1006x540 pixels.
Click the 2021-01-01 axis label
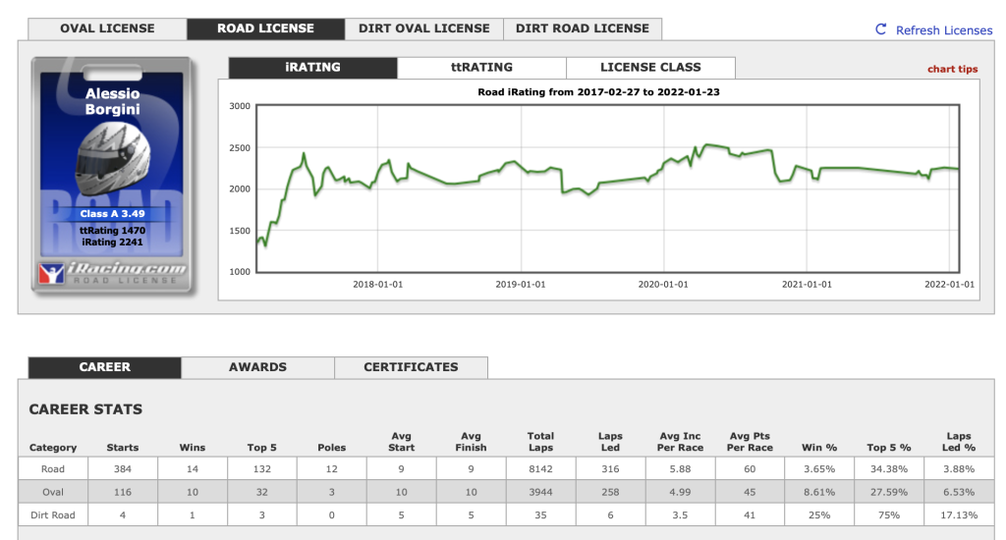[x=807, y=284]
